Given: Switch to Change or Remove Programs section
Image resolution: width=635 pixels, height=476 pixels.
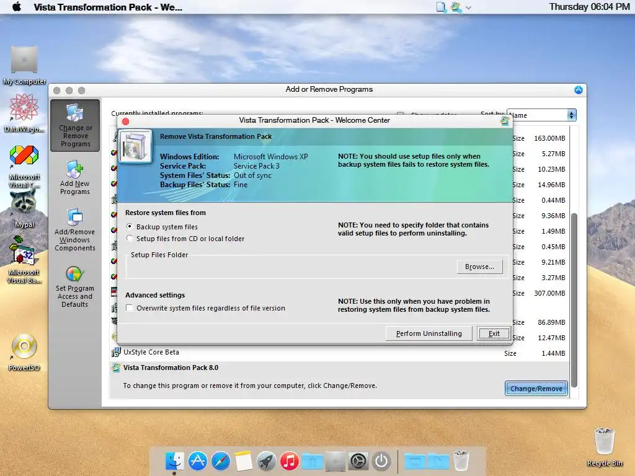Looking at the screenshot, I should tap(75, 125).
